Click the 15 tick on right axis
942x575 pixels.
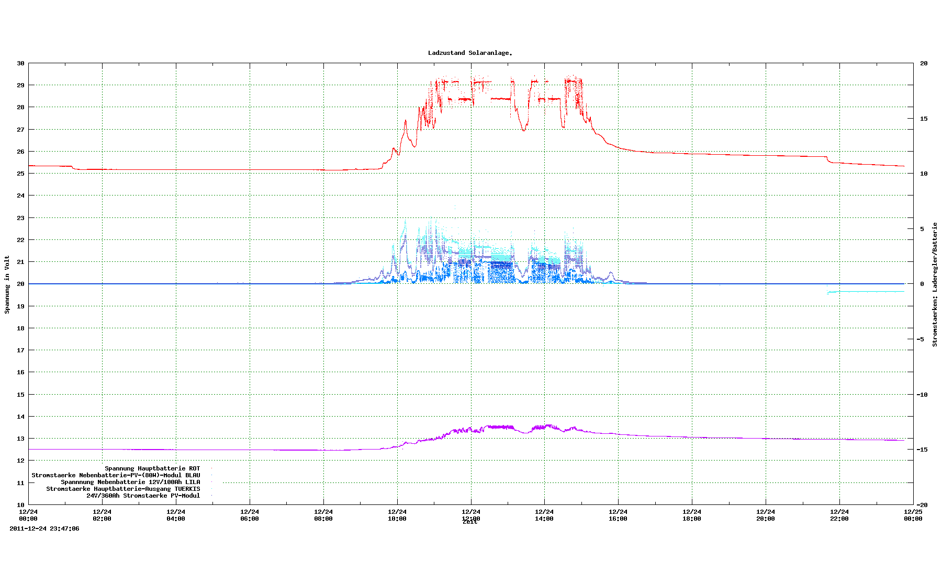coord(924,119)
